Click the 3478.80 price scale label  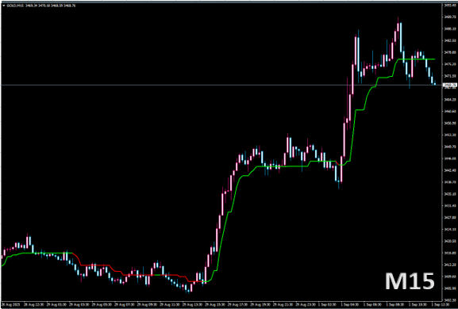(x=448, y=52)
